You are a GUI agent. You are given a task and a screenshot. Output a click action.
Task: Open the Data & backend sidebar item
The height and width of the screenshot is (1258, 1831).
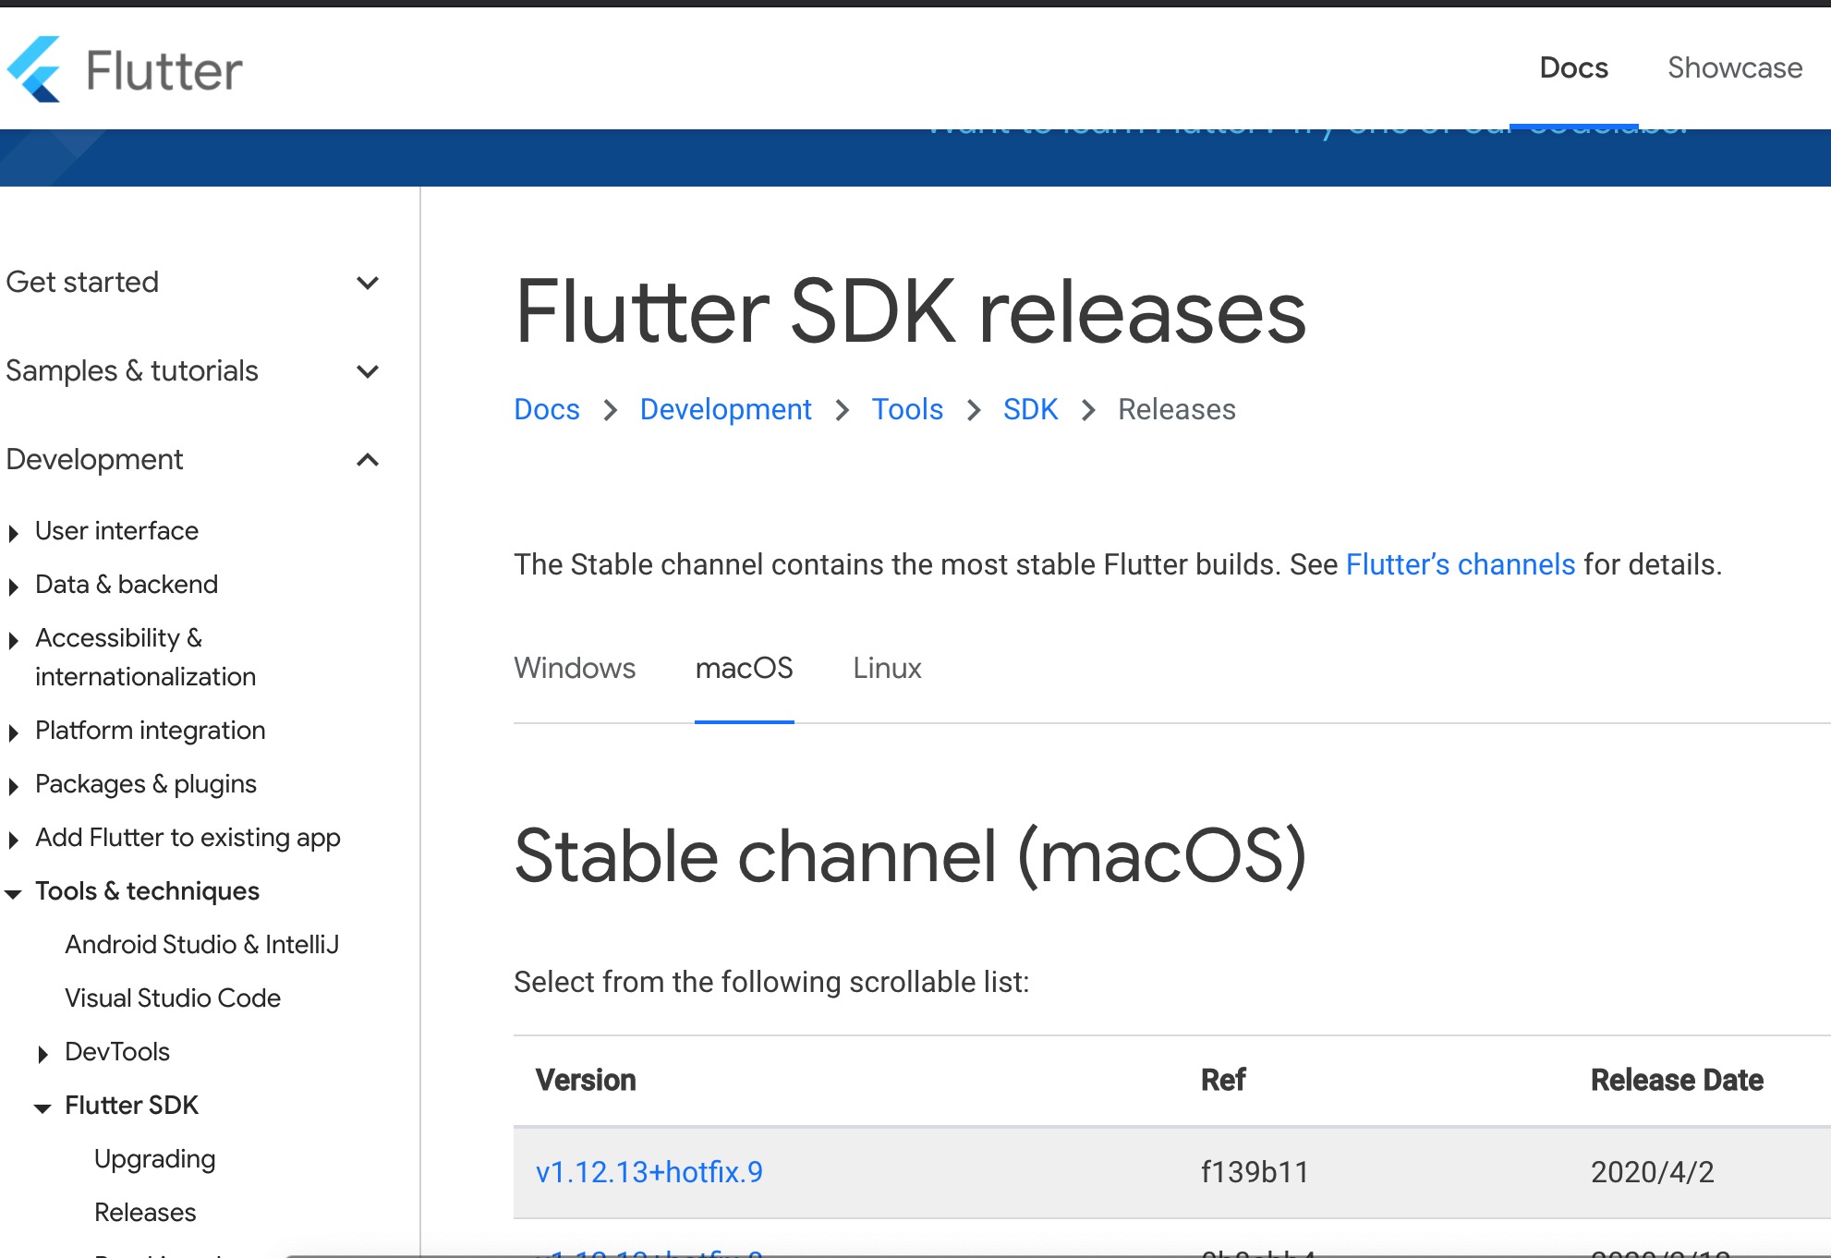[x=127, y=585]
